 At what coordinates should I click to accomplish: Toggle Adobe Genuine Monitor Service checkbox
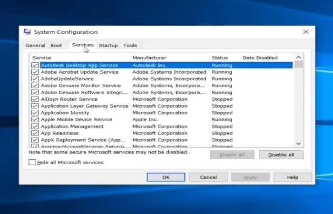point(35,86)
